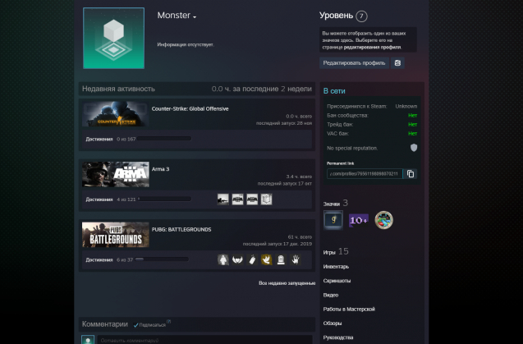
Task: Click the points shop icon beside edit profile
Action: pos(397,62)
